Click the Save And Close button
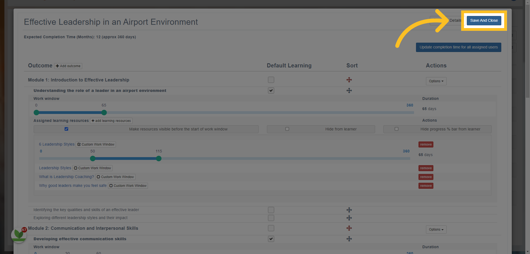 click(484, 21)
